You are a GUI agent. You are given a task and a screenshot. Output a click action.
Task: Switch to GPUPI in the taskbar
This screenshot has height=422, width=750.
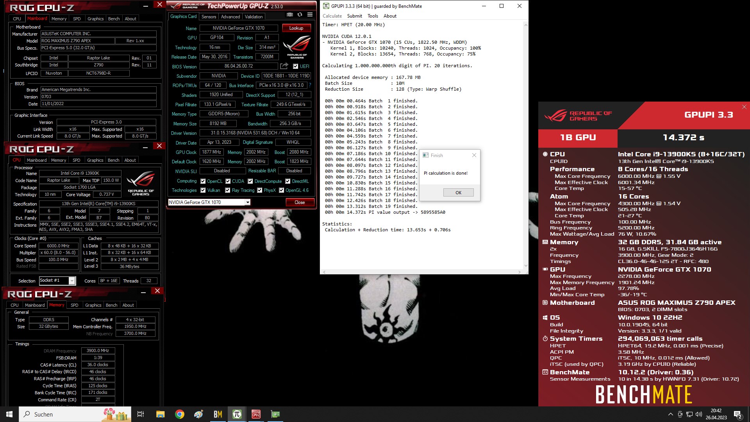tap(237, 414)
